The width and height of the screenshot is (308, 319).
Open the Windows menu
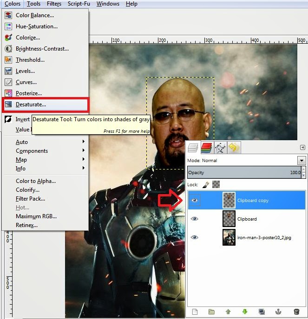108,4
